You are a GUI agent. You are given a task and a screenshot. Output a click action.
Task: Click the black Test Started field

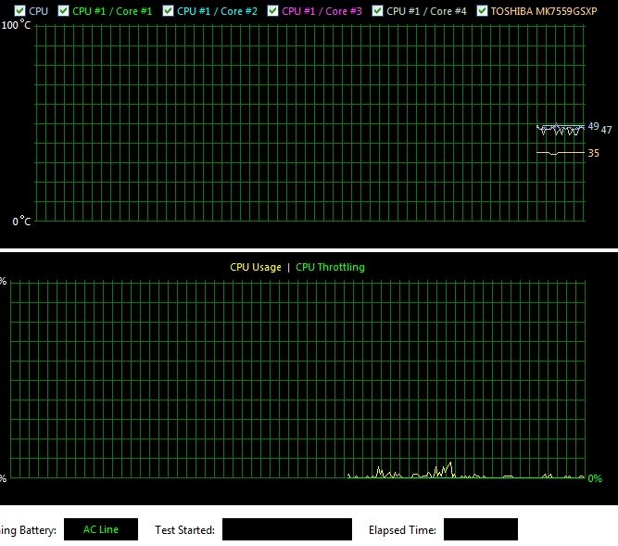pyautogui.click(x=287, y=529)
